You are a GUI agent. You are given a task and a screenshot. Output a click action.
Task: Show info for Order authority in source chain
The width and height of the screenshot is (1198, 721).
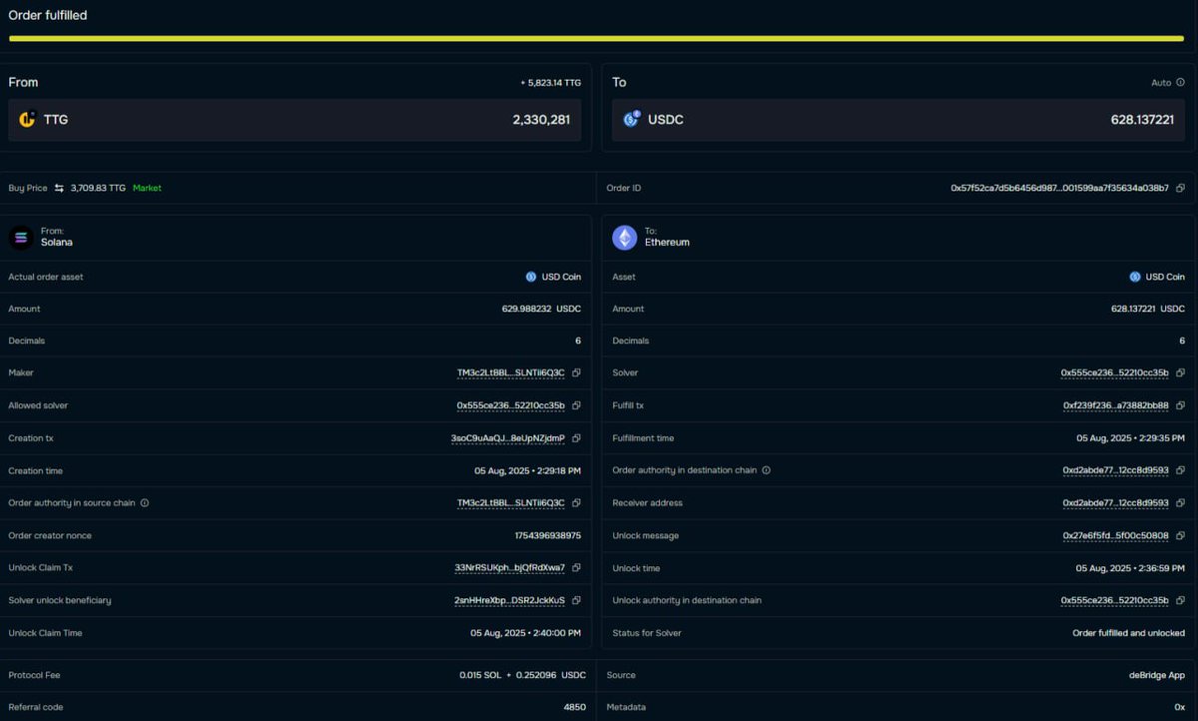coord(145,503)
